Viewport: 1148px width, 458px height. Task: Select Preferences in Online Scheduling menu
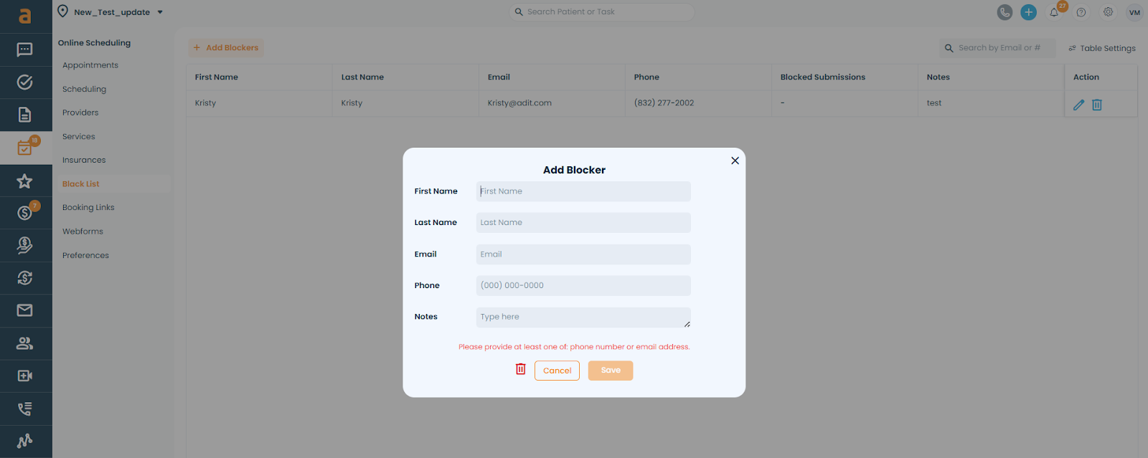click(x=85, y=255)
